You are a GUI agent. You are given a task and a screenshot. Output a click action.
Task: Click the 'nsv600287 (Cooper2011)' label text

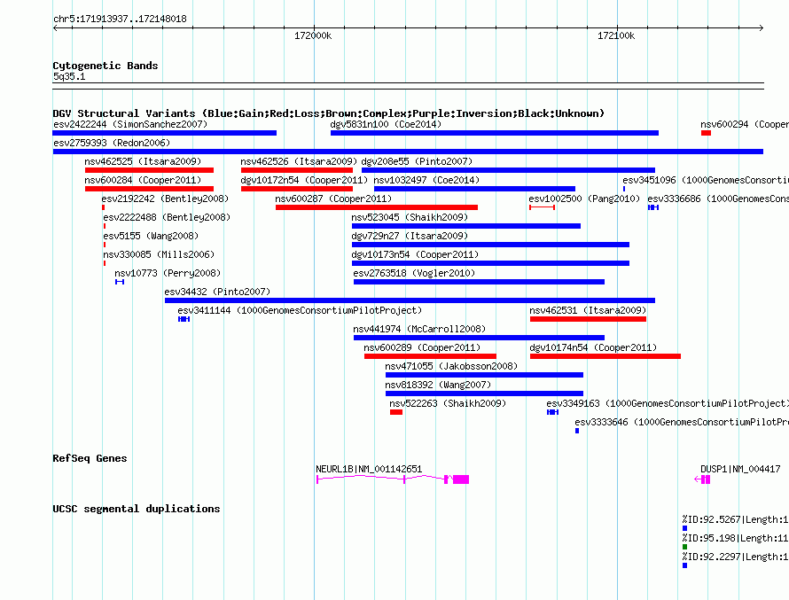[333, 199]
